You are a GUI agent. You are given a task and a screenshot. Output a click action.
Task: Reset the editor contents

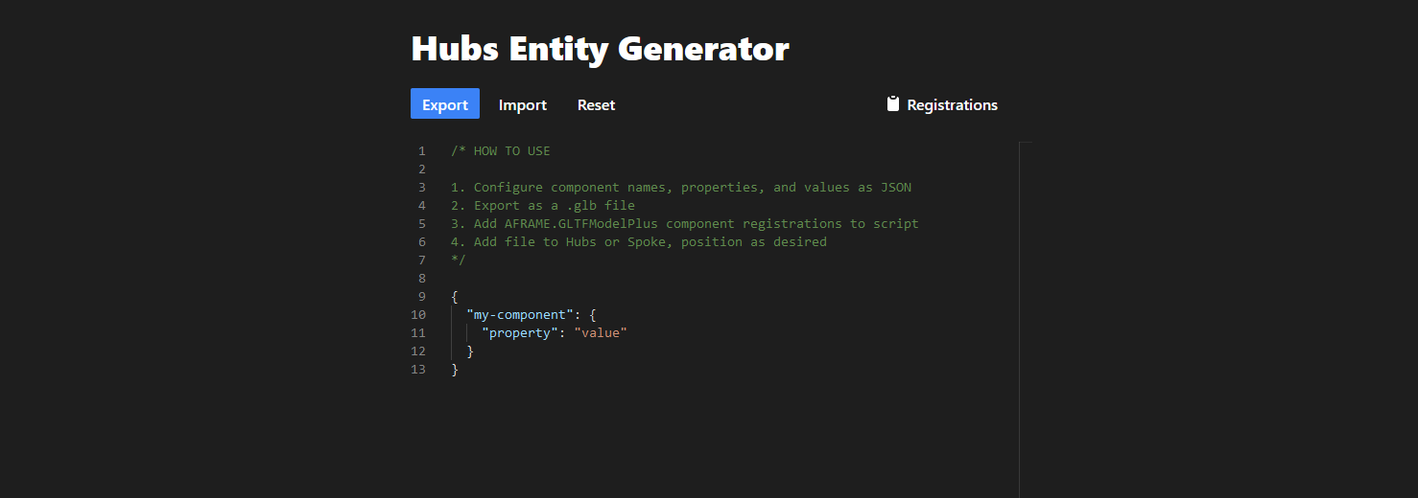(596, 104)
